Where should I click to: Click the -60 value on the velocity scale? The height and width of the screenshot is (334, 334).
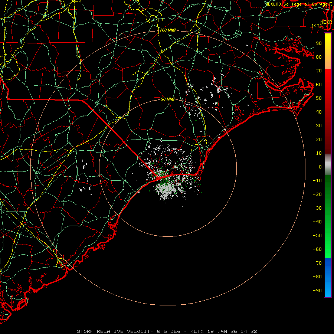317,249
